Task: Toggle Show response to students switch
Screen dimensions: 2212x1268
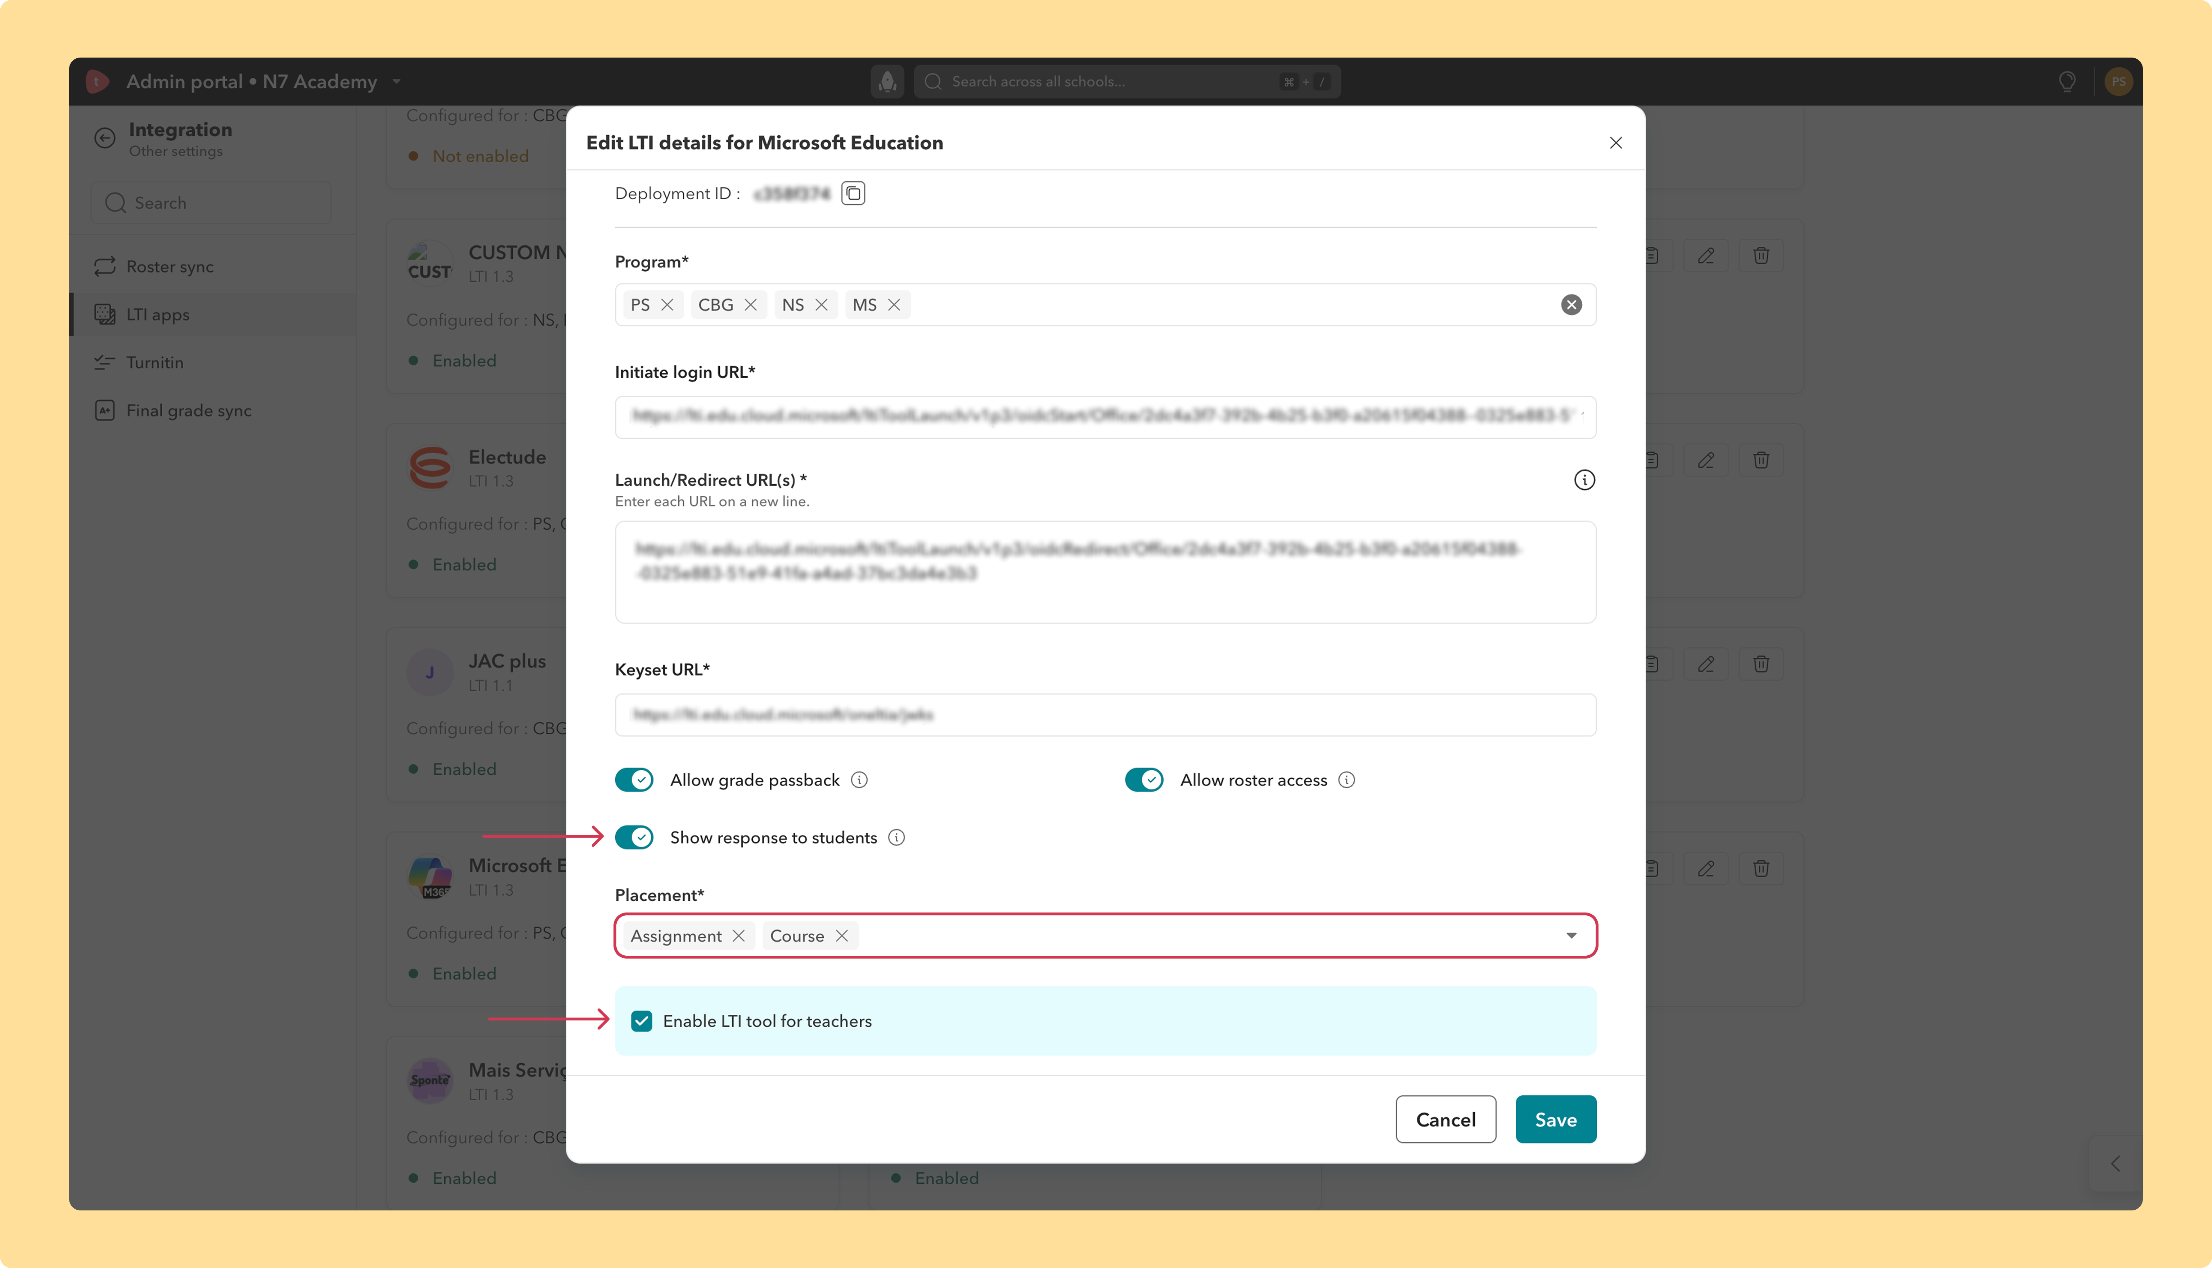Action: (x=634, y=838)
